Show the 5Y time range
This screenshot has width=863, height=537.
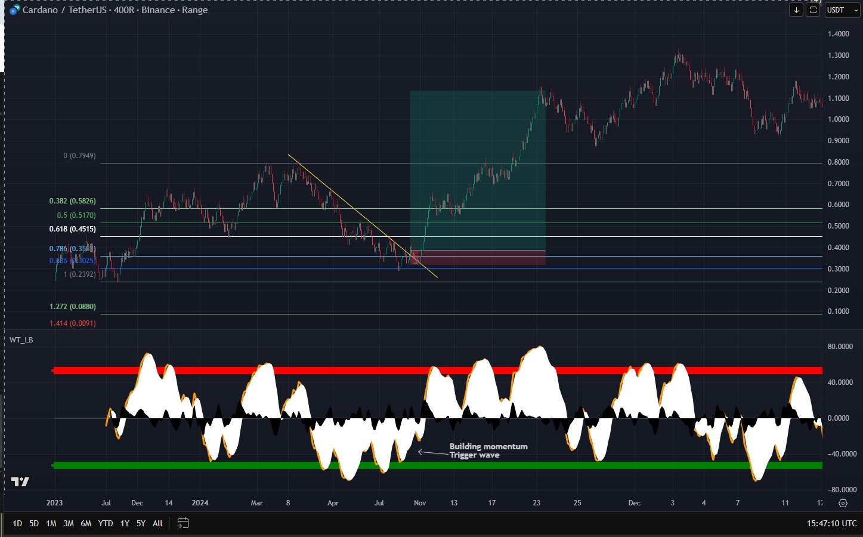(141, 523)
